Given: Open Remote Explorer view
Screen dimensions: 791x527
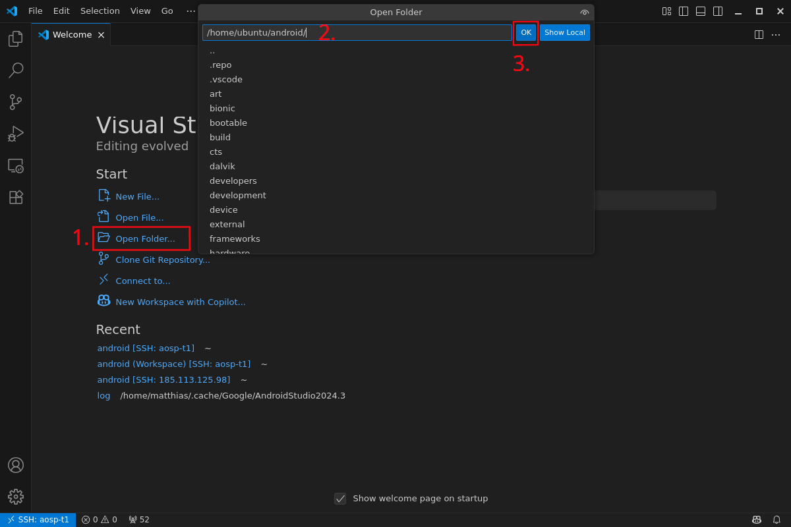Looking at the screenshot, I should (x=16, y=165).
